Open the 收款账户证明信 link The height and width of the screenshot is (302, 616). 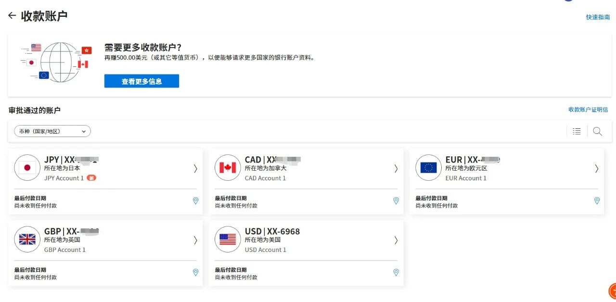click(588, 110)
